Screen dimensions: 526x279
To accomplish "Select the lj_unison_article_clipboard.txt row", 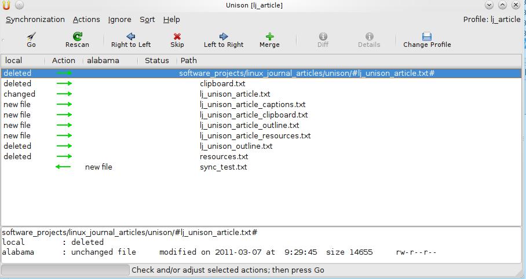I will [261, 115].
